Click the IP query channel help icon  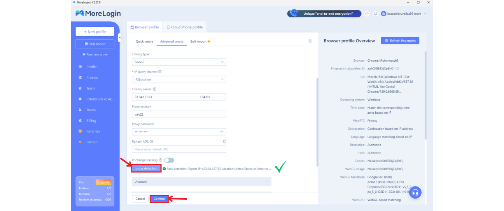pyautogui.click(x=160, y=72)
